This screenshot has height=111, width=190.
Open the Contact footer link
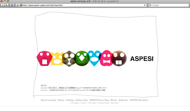click(x=83, y=103)
